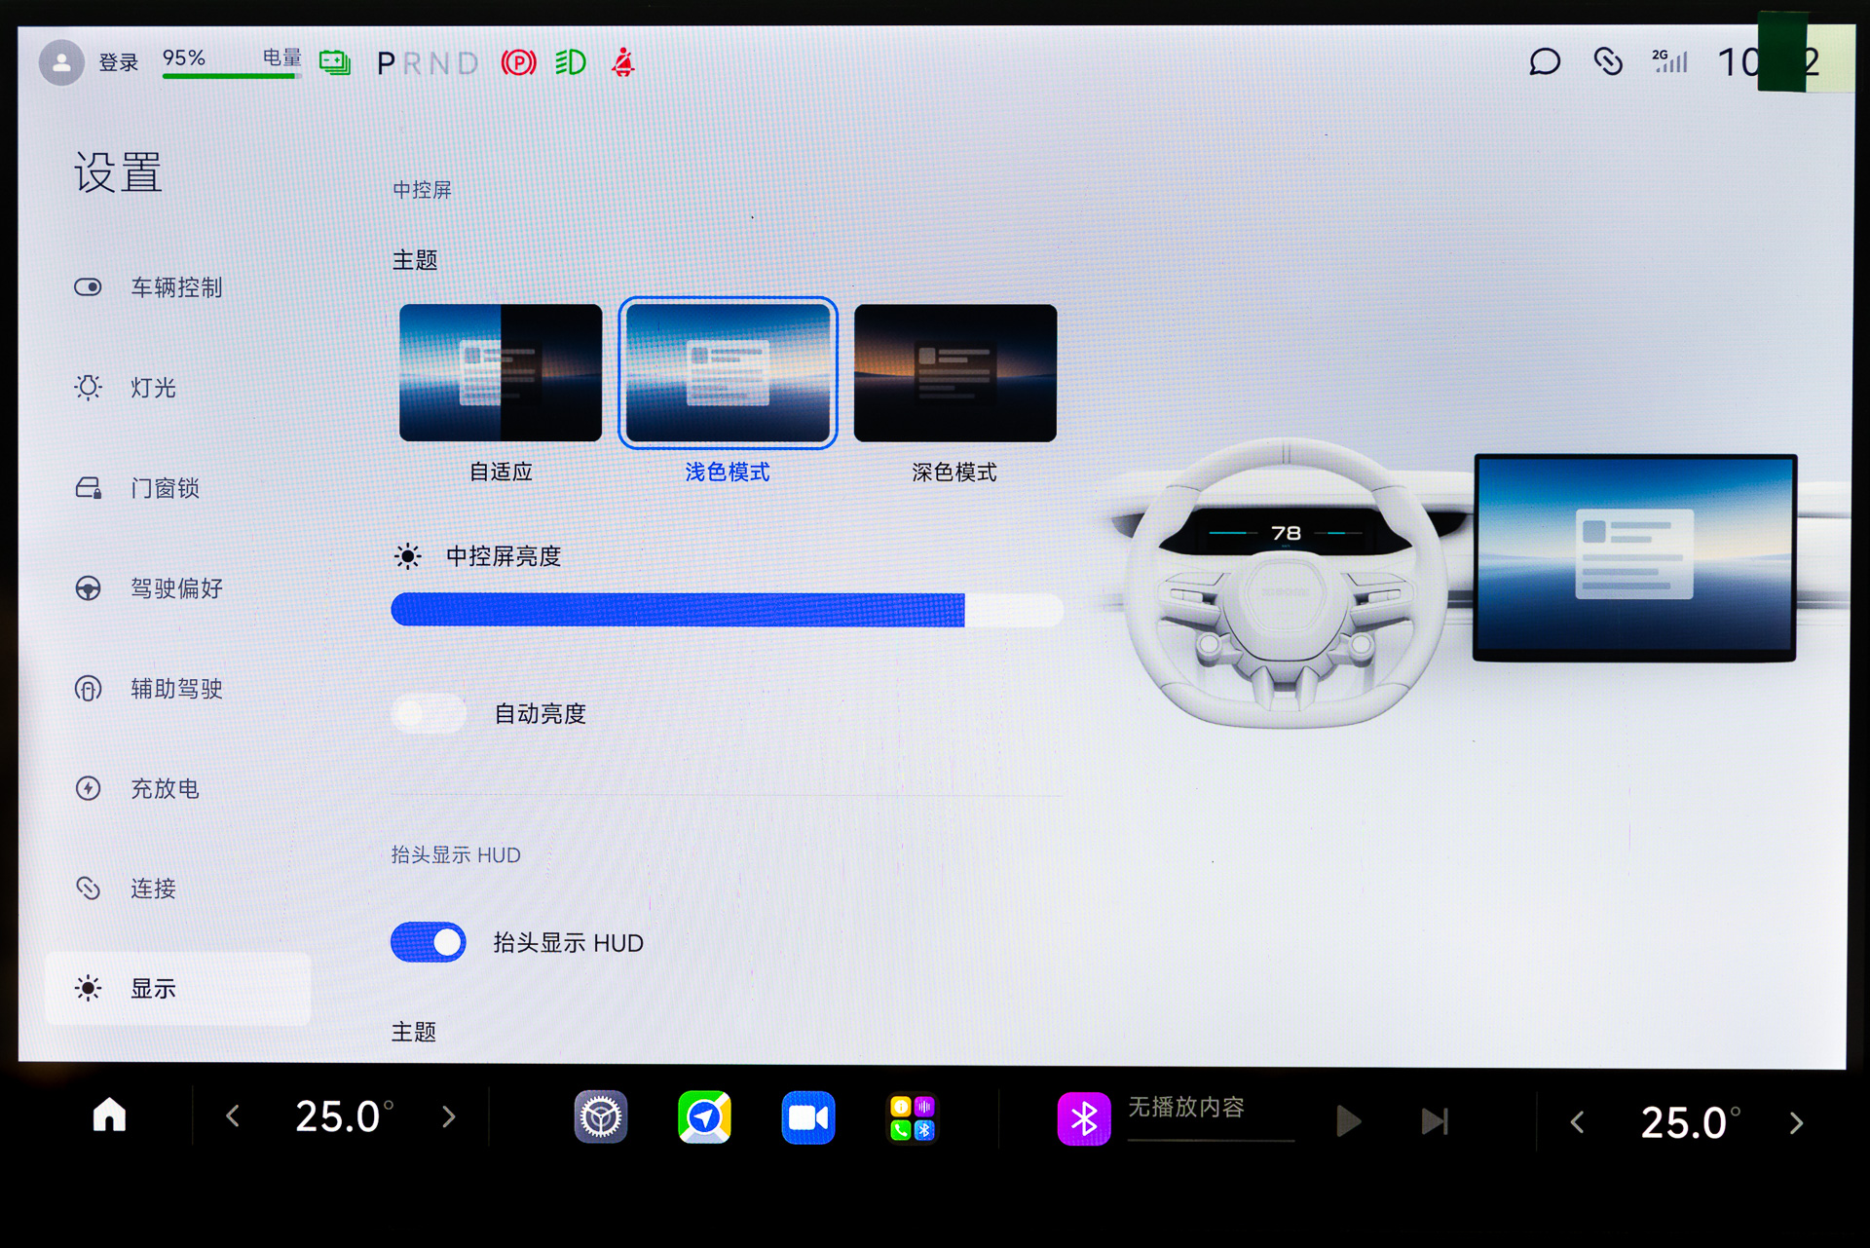Tap the purple Bluetooth media icon
The image size is (1870, 1248).
pos(1083,1118)
